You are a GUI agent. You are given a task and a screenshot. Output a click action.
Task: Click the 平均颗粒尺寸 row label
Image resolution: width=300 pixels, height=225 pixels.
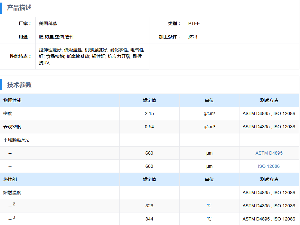click(x=17, y=140)
